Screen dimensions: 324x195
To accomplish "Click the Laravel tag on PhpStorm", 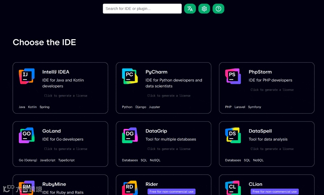I will (240, 107).
